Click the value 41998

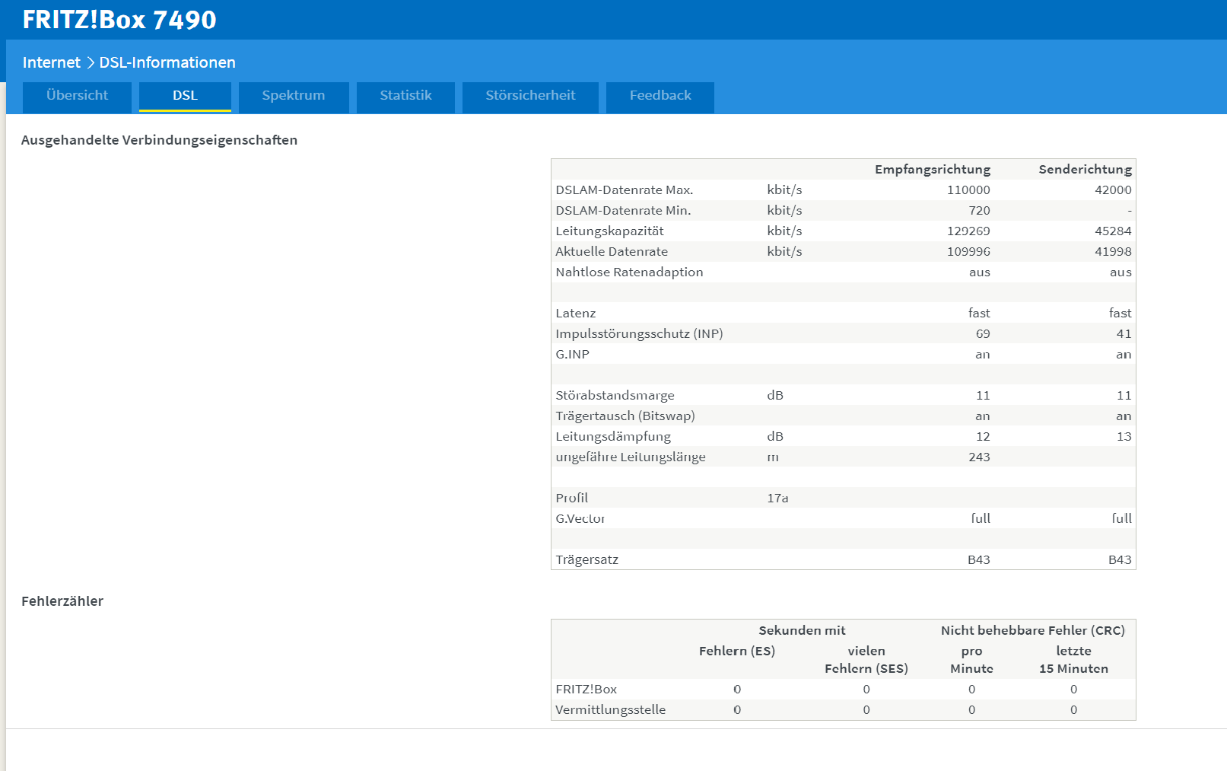click(x=1113, y=252)
